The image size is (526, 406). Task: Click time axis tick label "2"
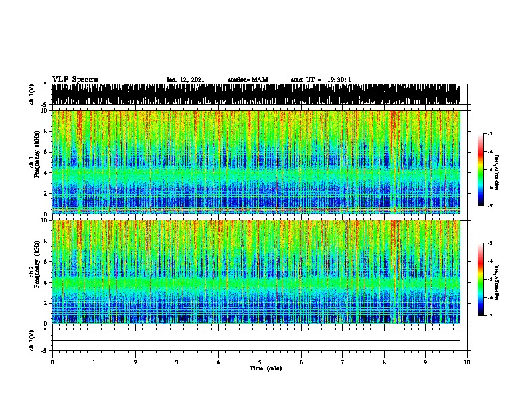click(135, 362)
